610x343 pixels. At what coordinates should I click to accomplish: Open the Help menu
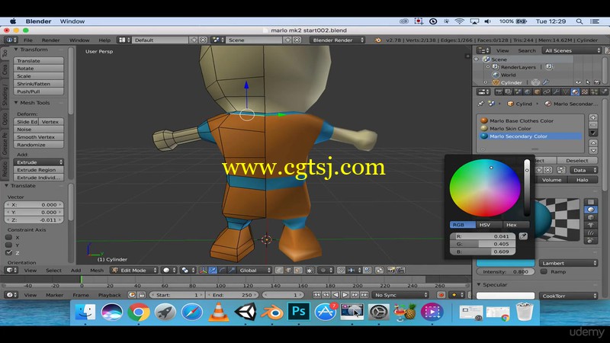(104, 40)
